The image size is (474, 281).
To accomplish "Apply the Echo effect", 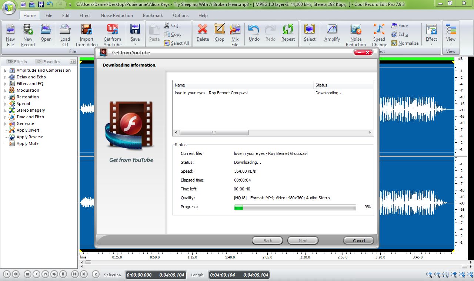I will click(x=400, y=34).
